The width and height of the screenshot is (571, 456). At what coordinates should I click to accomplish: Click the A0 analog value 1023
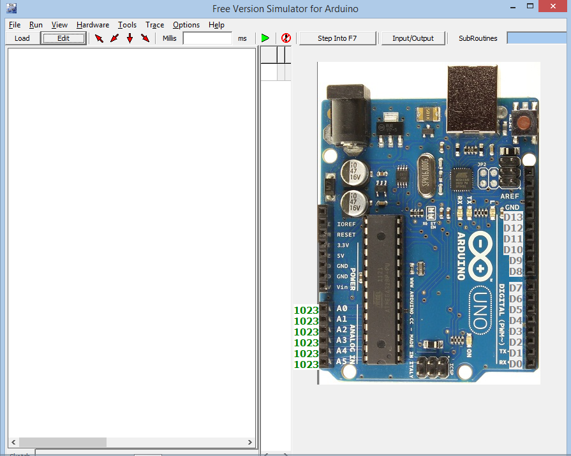point(306,311)
